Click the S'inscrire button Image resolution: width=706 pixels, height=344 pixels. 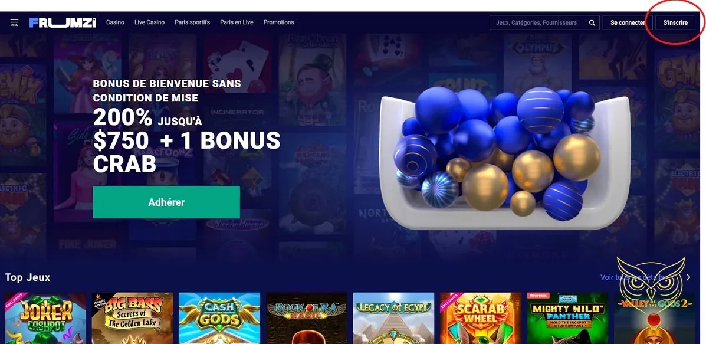pos(675,22)
